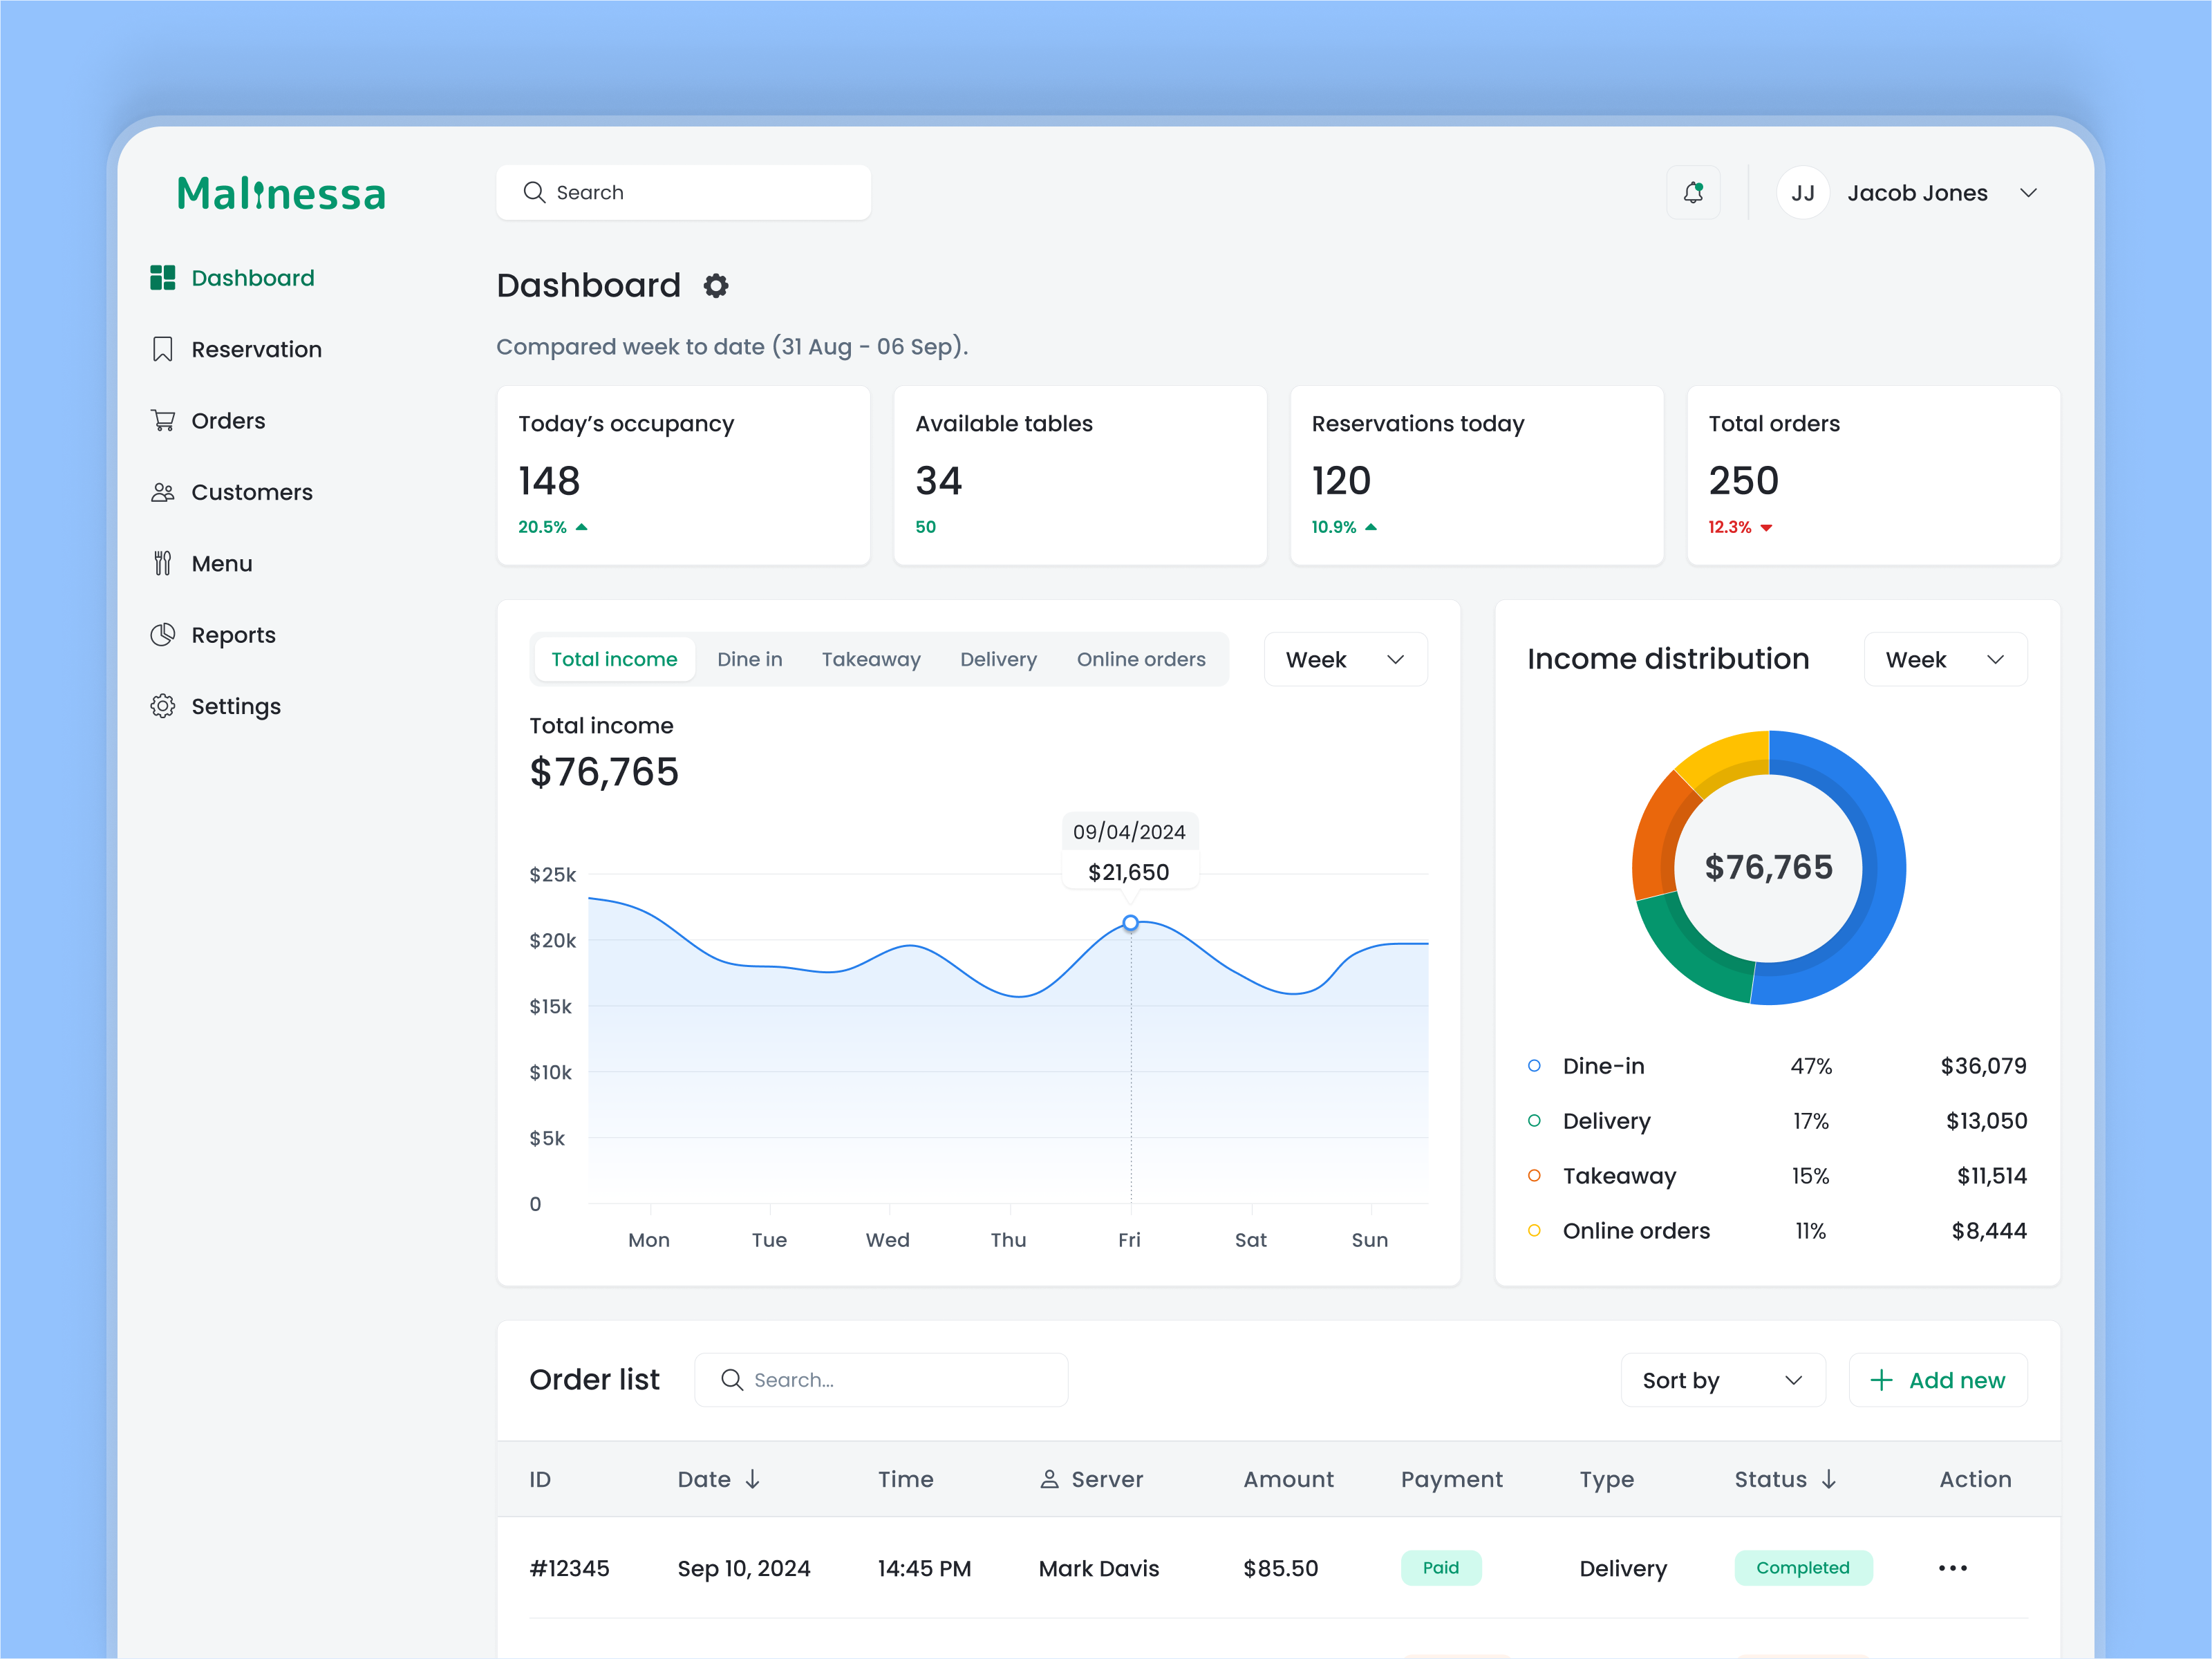Open the Week dropdown above the income chart

pos(1345,659)
